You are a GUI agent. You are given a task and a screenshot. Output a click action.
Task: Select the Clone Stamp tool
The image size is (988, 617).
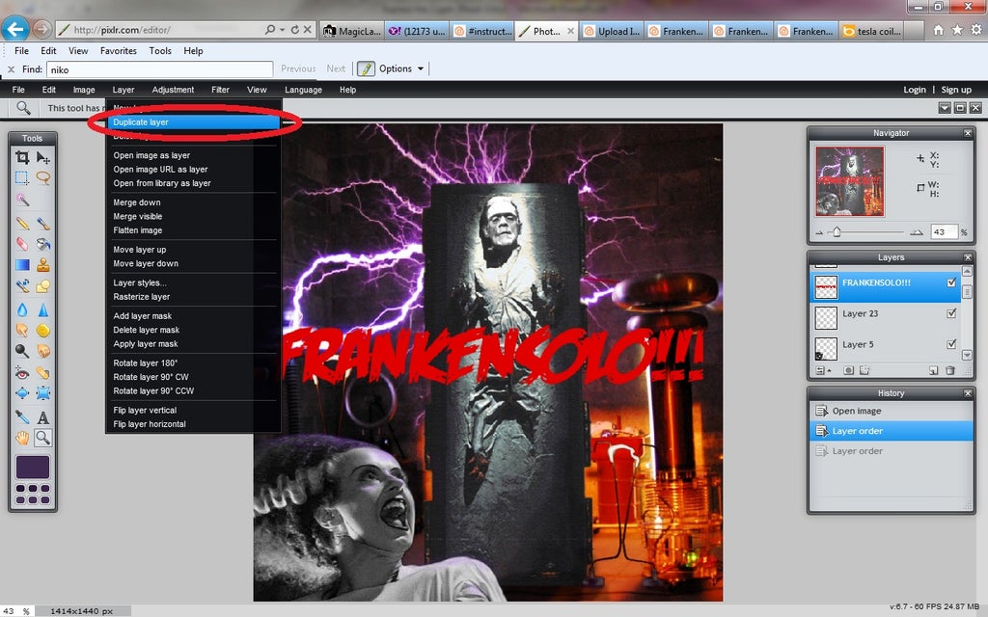tap(42, 265)
